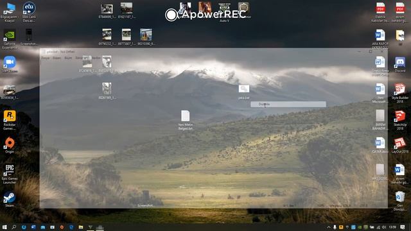Open the Origin desktop shortcut

(10, 145)
